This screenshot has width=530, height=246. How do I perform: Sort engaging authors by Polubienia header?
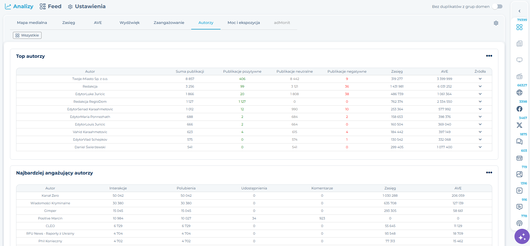click(x=186, y=188)
